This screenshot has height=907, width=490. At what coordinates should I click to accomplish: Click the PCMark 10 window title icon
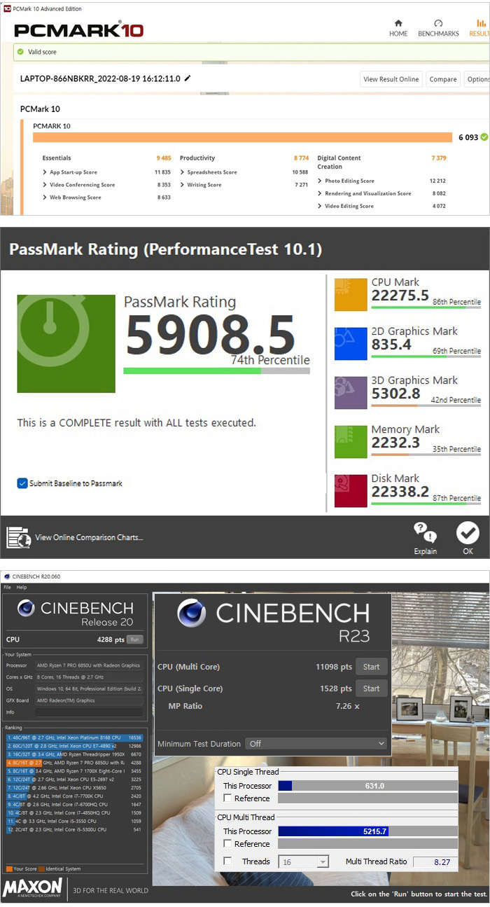coord(7,8)
